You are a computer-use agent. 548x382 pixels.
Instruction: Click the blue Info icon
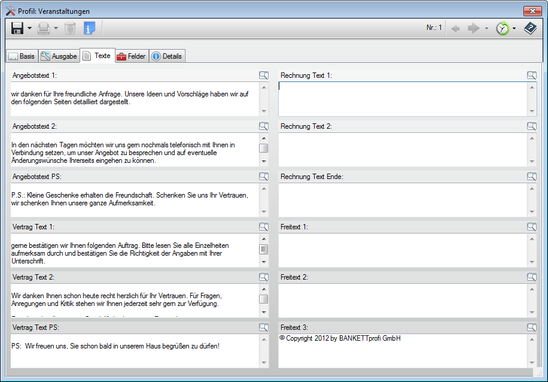pyautogui.click(x=89, y=28)
